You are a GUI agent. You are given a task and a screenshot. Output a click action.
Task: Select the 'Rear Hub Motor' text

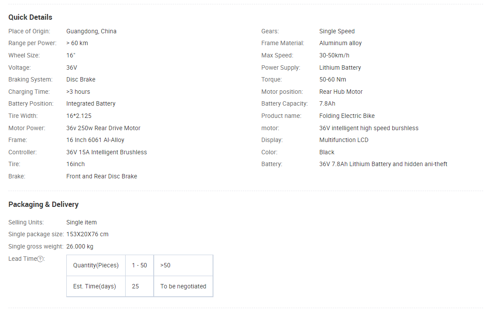tap(341, 92)
